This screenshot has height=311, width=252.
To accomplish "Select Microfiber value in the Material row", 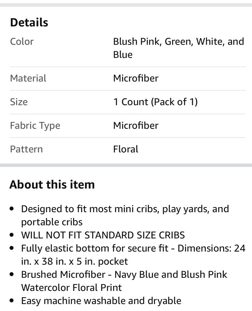I will 135,78.
